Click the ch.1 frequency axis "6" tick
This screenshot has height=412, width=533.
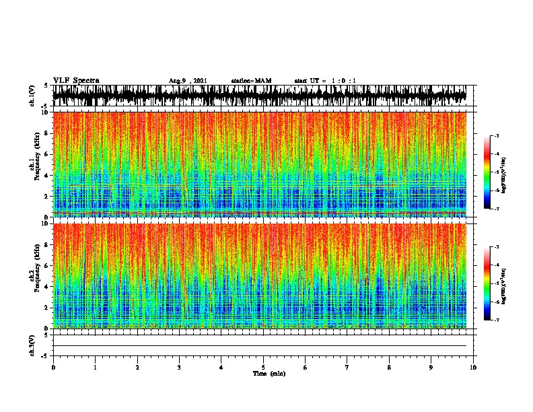(46, 154)
